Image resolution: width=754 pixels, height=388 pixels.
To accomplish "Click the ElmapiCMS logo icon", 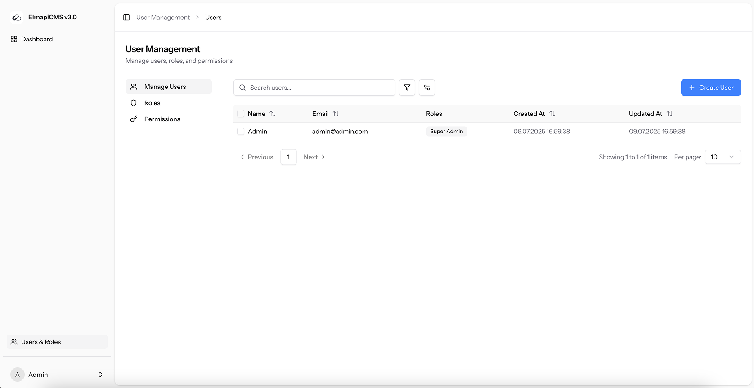I will coord(17,18).
